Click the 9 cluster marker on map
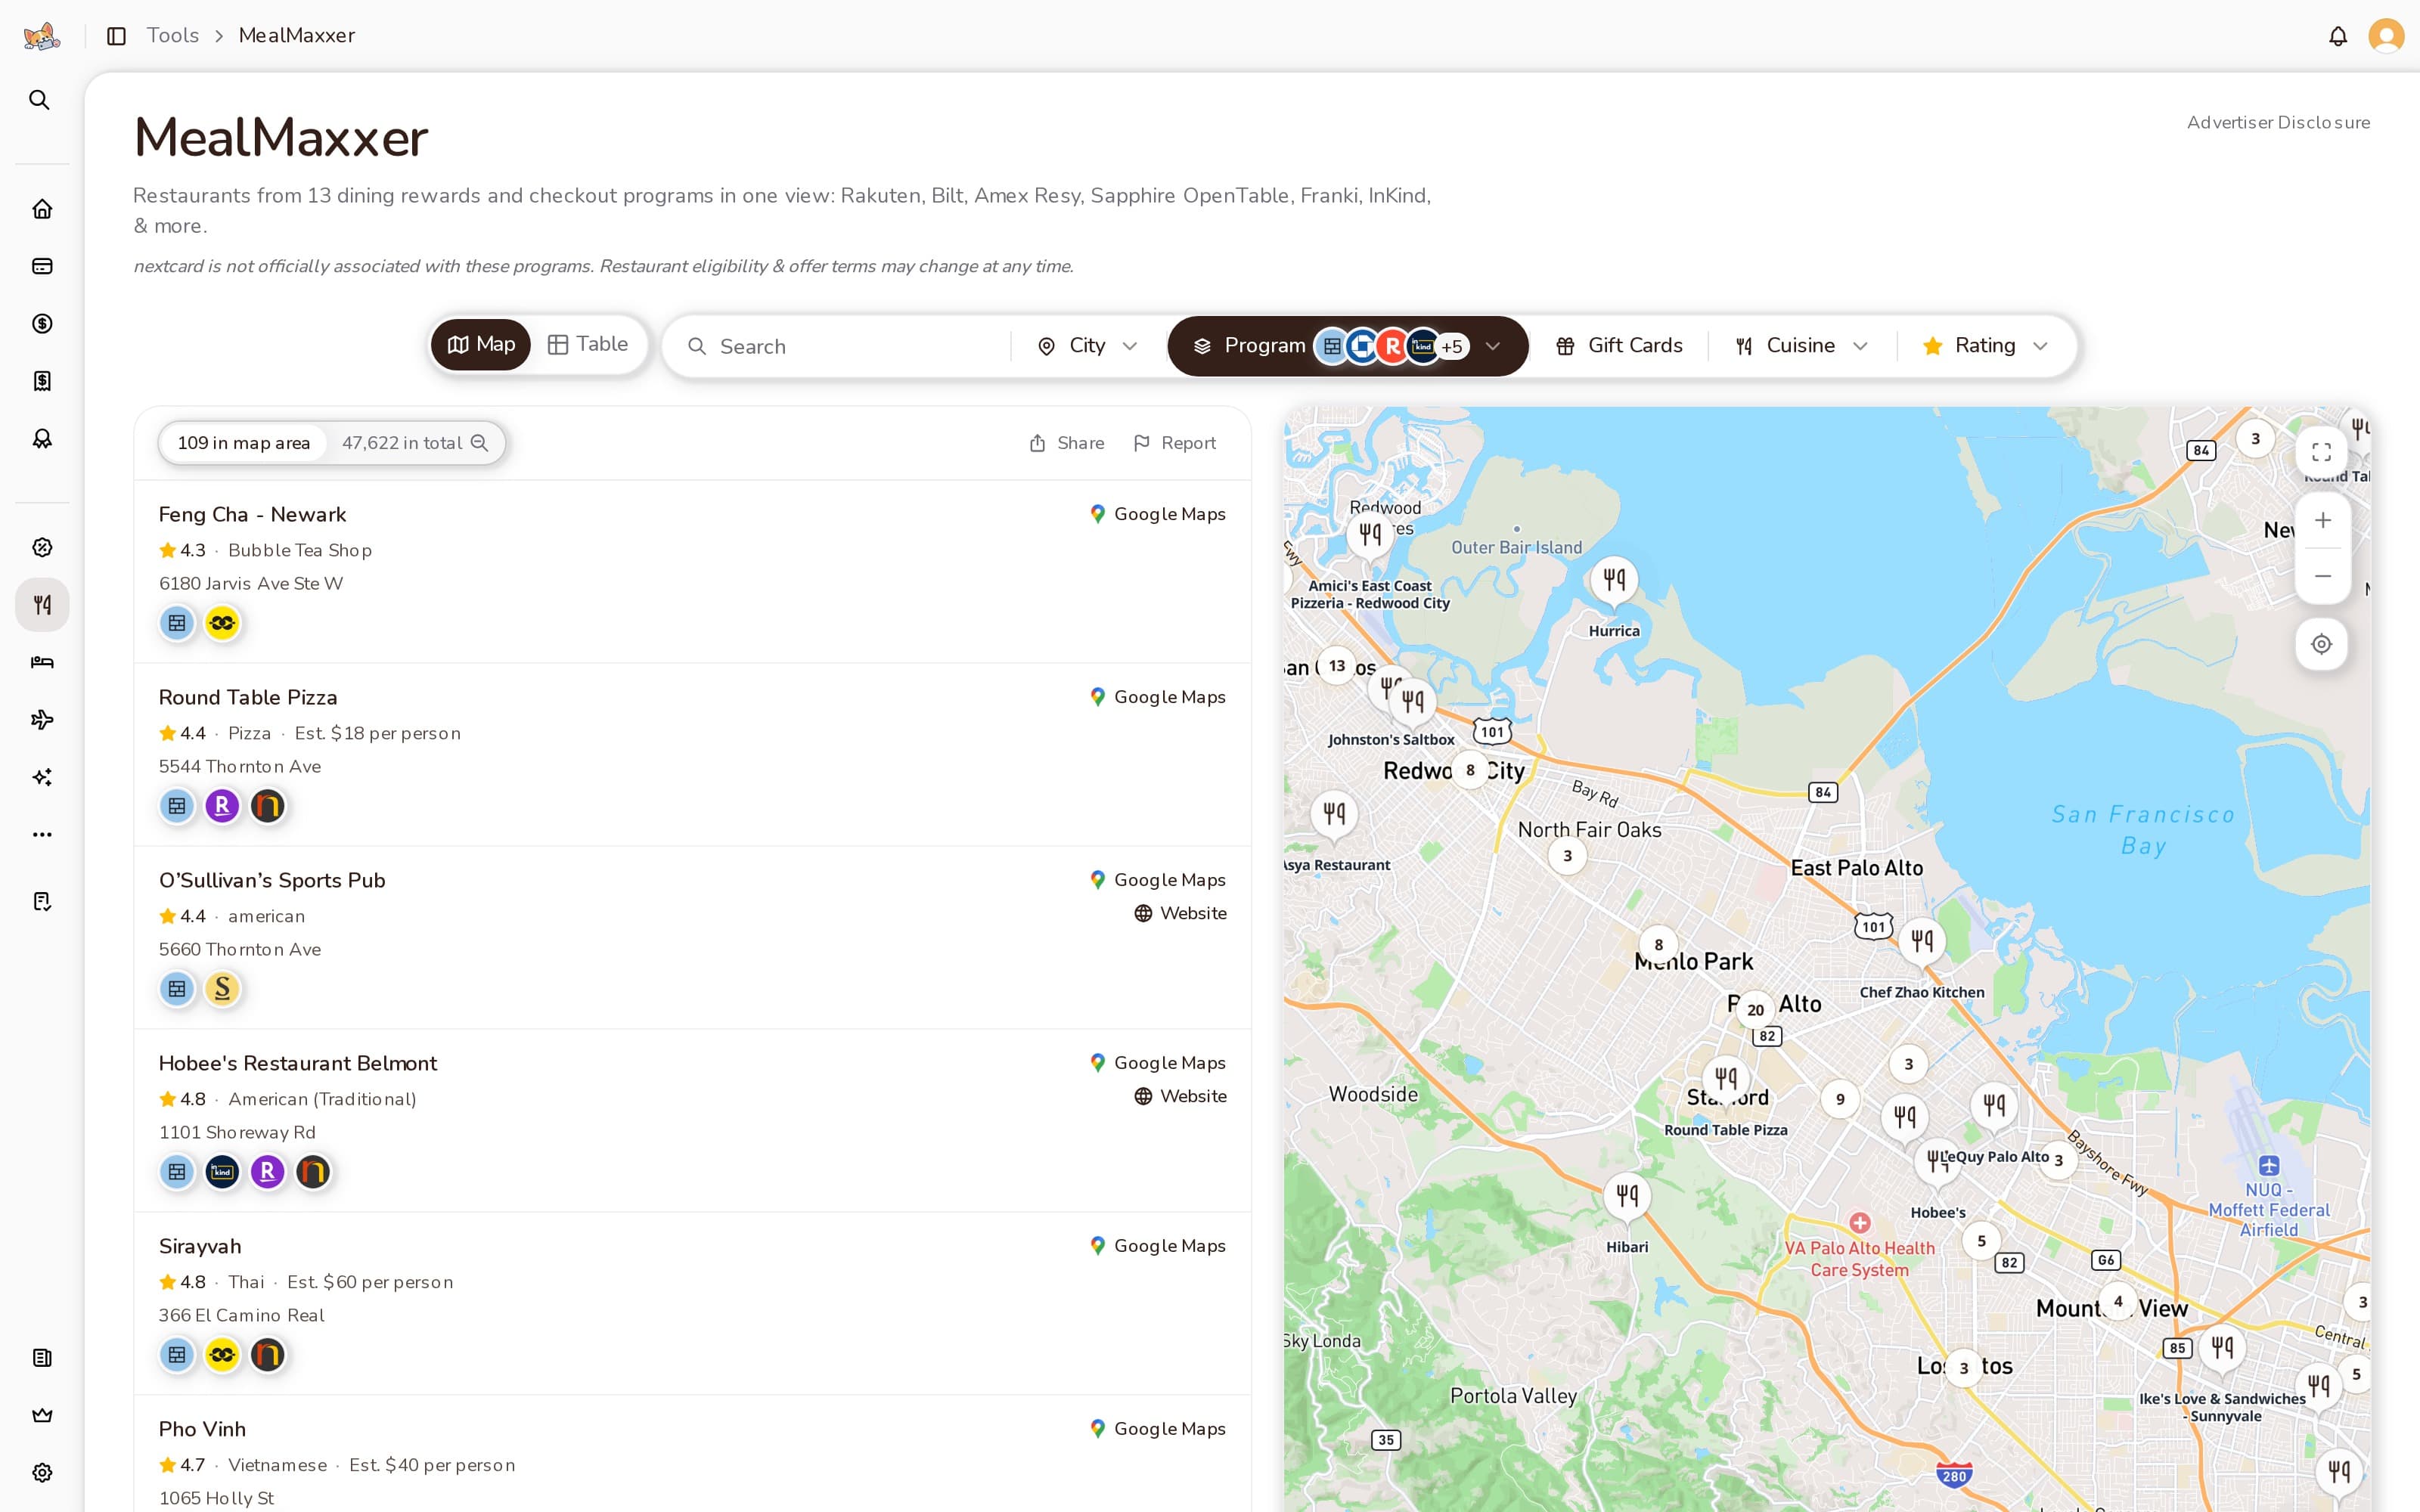The width and height of the screenshot is (2420, 1512). tap(1840, 1100)
